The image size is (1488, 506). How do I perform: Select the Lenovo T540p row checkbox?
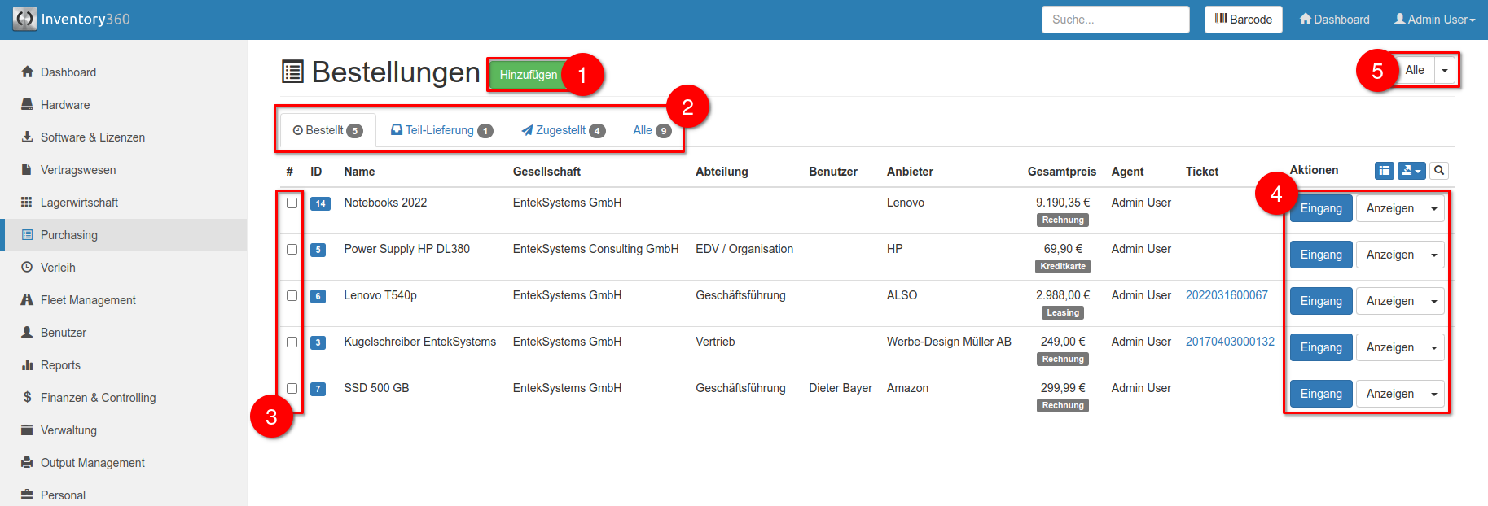tap(292, 295)
